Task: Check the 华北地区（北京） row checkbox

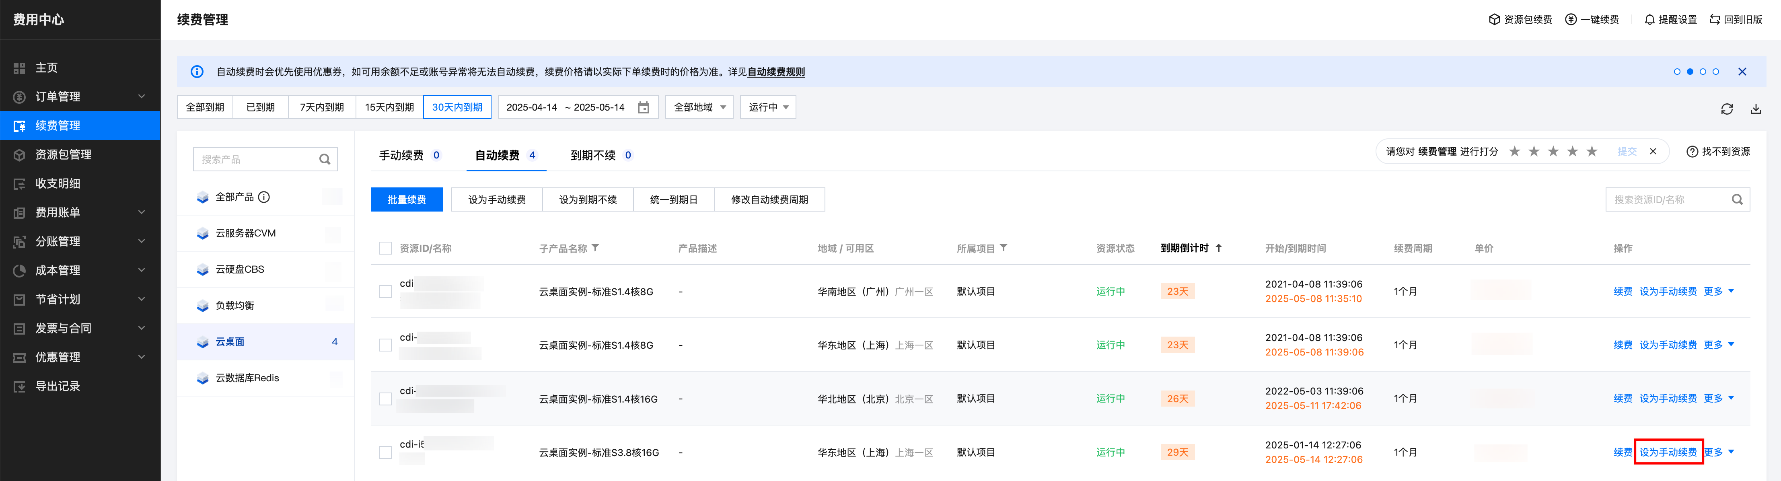Action: tap(386, 399)
